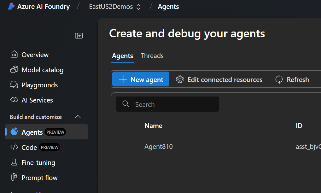Click the Azure AI Foundry logo icon

[x=11, y=6]
